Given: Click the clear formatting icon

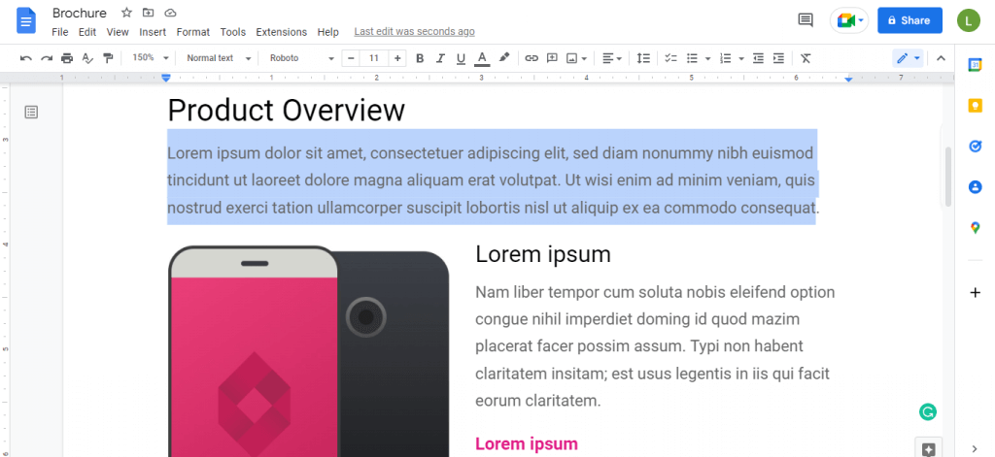Looking at the screenshot, I should tap(806, 58).
